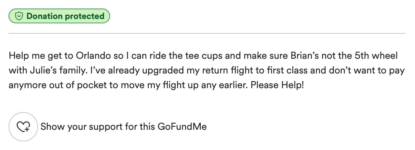
Task: Click the horizontal divider below the badge
Action: pos(207,33)
